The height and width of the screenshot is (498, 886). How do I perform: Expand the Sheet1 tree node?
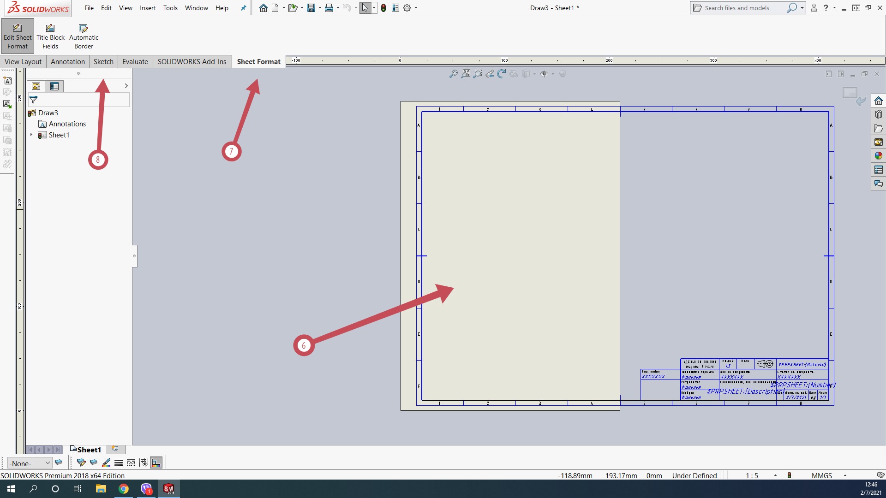point(31,135)
